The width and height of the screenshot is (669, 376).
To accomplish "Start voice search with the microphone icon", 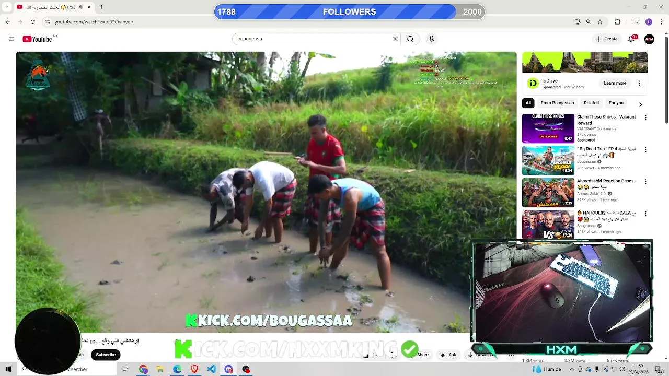I will pos(431,39).
